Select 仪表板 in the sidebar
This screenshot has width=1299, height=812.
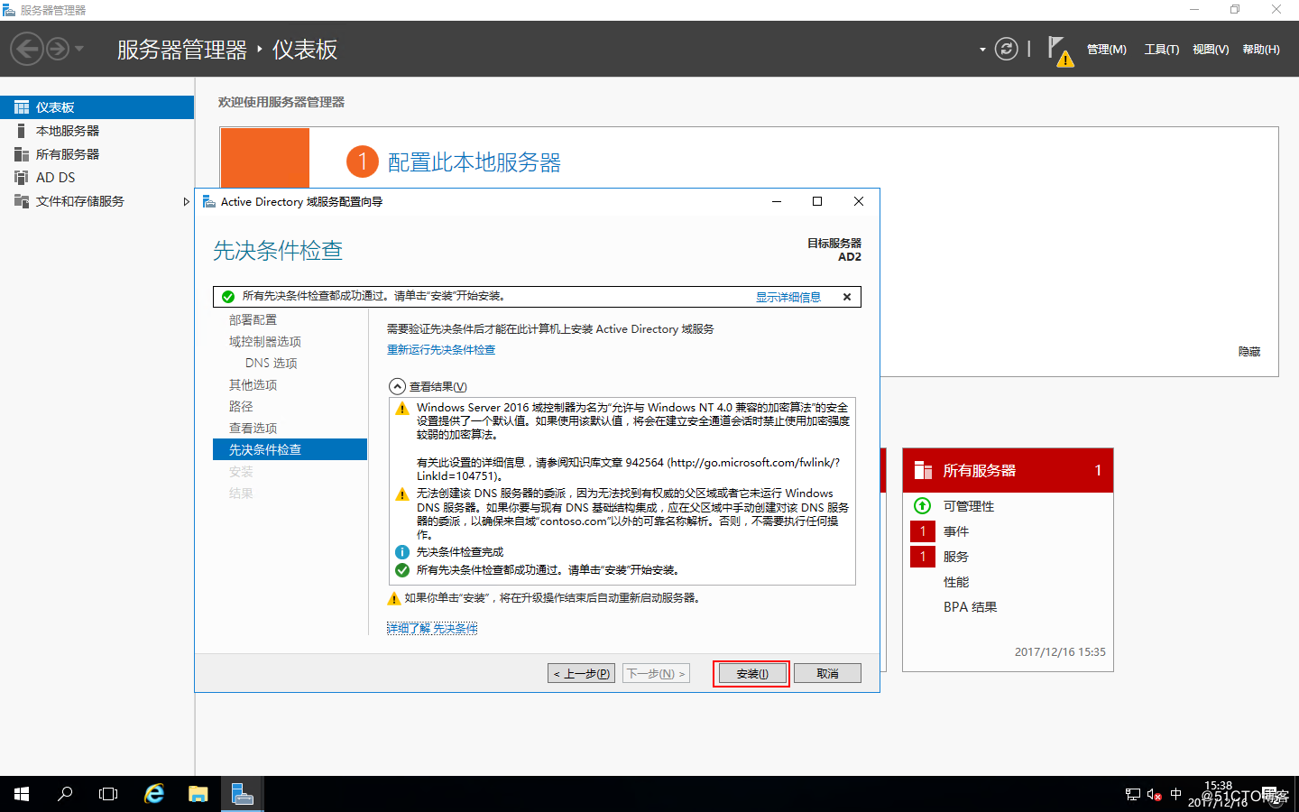coord(97,107)
